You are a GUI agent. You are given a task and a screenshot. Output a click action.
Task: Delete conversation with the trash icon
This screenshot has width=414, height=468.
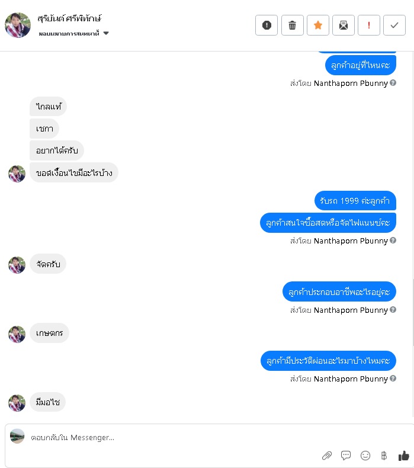coord(292,25)
